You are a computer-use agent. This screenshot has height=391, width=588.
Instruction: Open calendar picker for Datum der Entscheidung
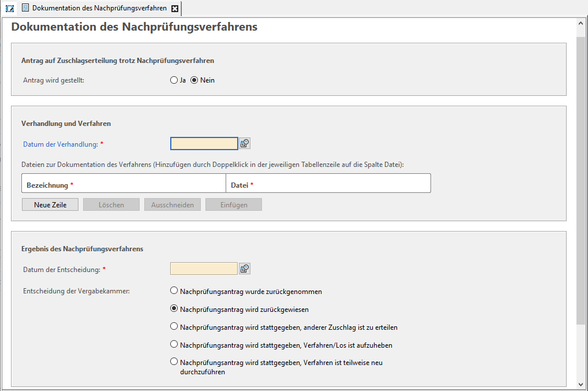pos(245,269)
